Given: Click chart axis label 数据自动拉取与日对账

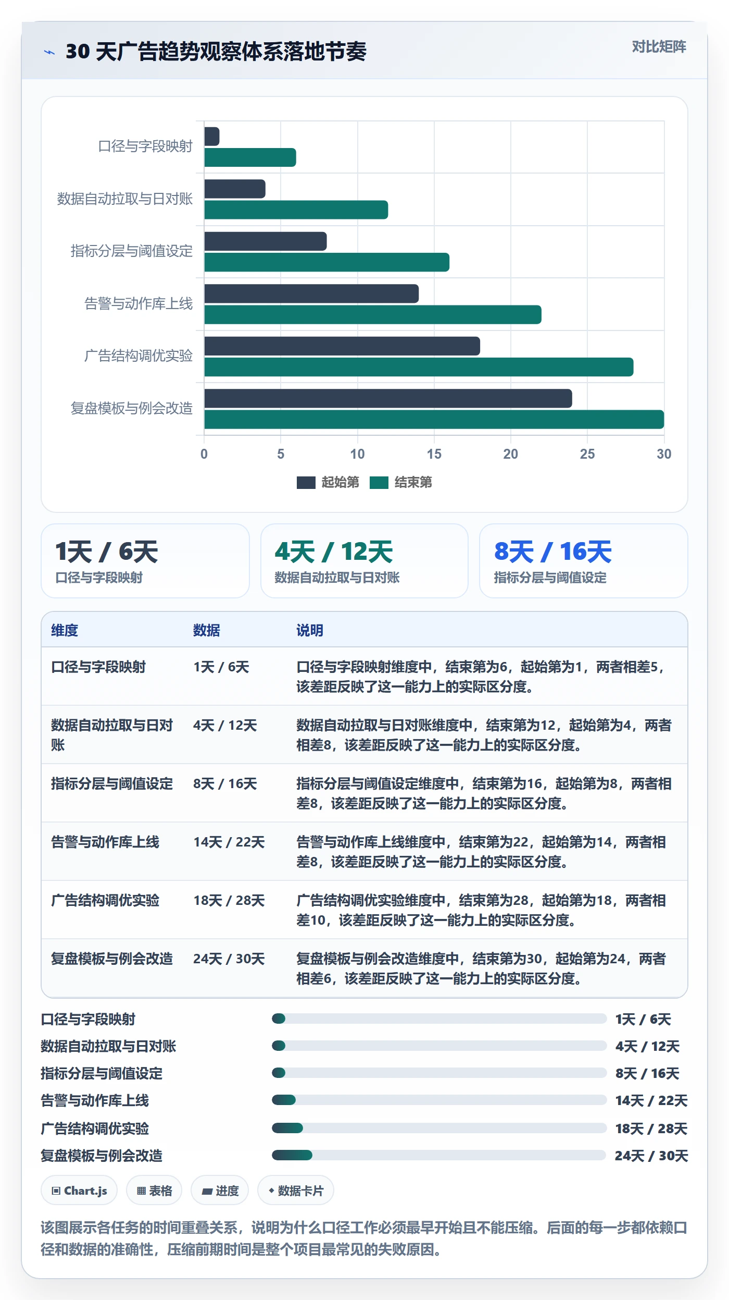Looking at the screenshot, I should click(x=125, y=199).
